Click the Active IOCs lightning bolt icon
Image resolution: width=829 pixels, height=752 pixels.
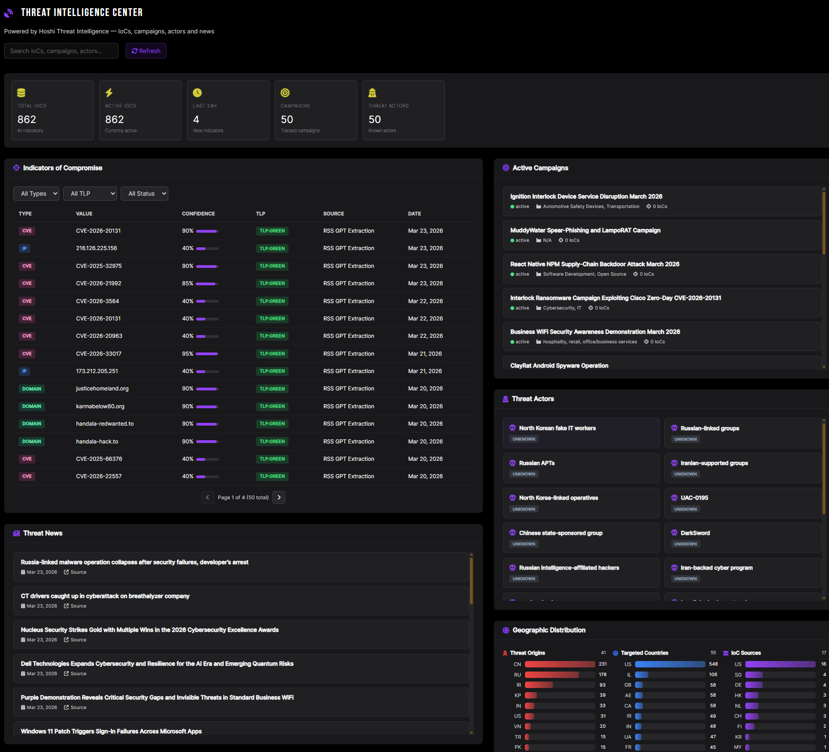click(109, 93)
